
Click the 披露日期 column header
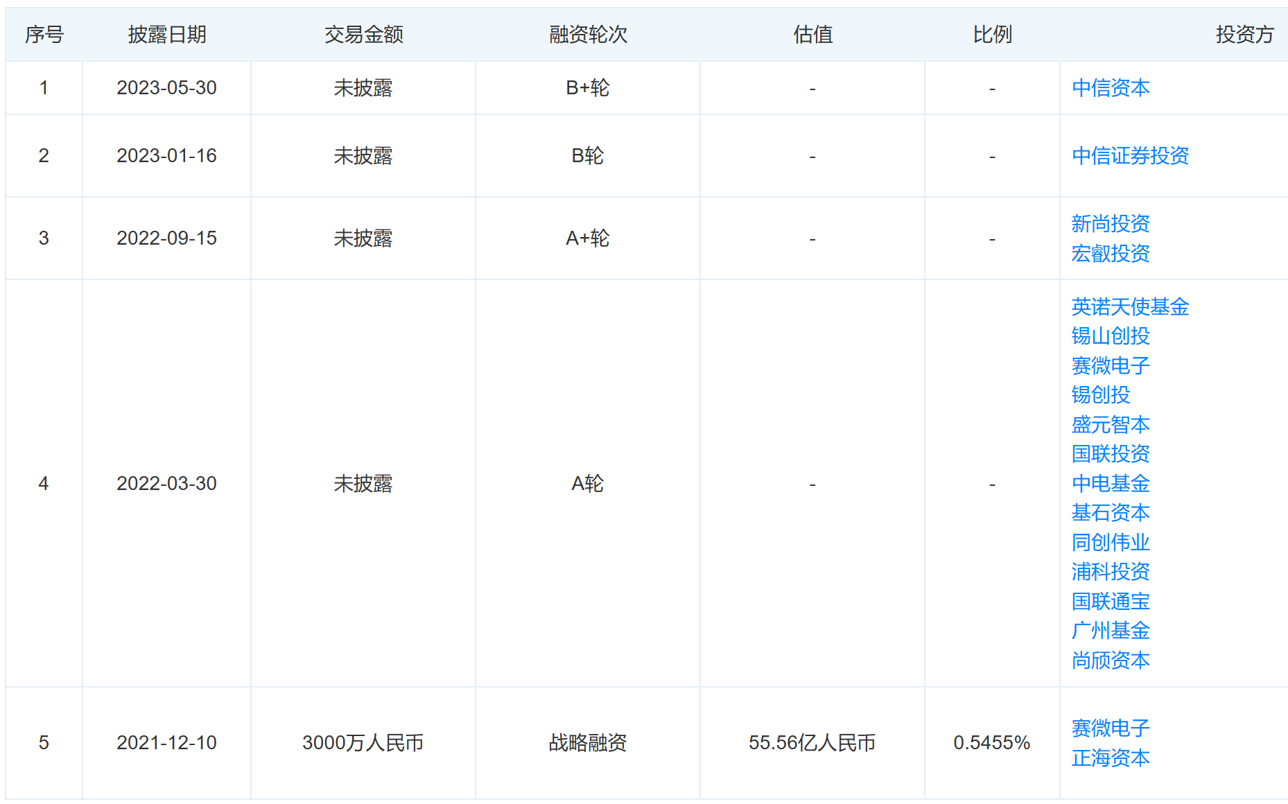click(167, 35)
